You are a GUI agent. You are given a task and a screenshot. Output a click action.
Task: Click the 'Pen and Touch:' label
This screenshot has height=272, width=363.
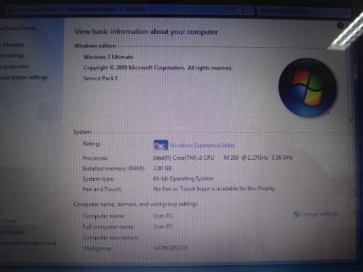point(102,189)
